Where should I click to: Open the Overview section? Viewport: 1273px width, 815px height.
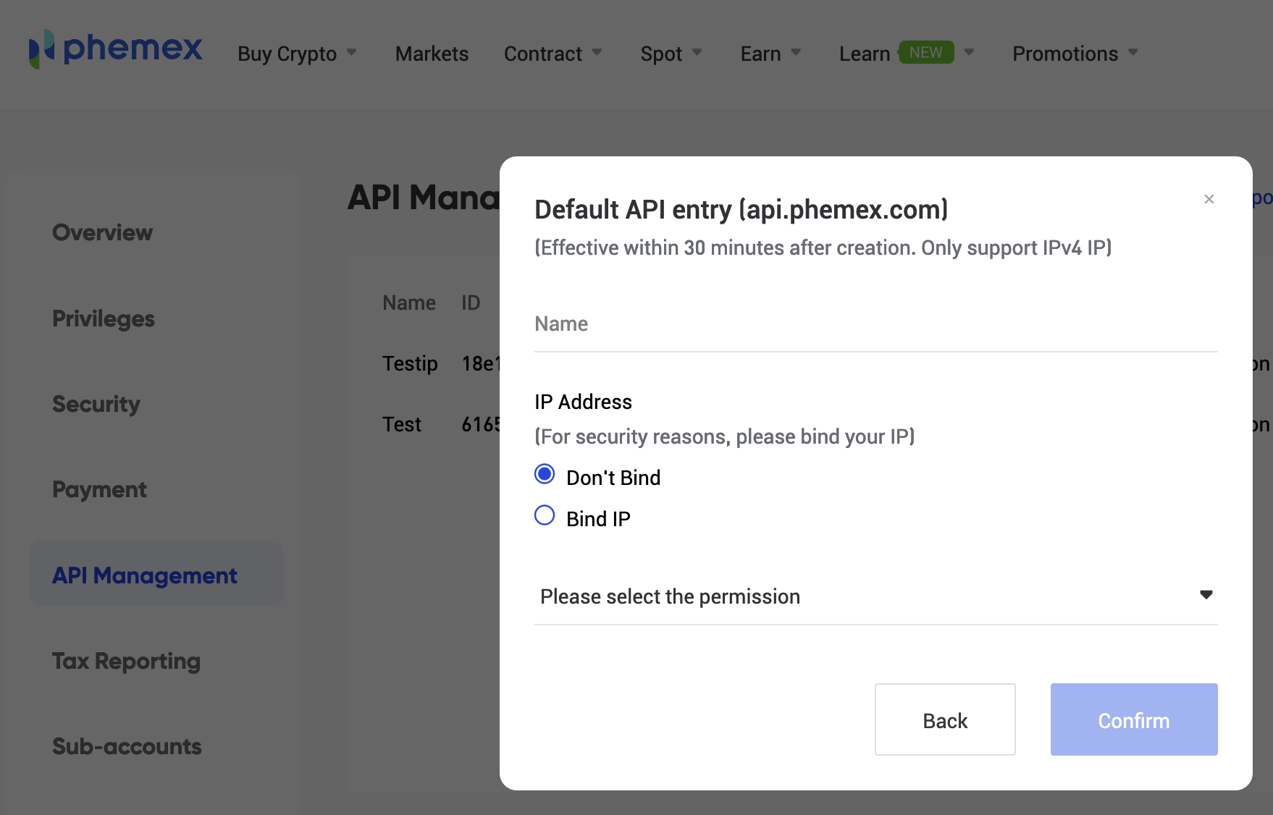[x=102, y=232]
